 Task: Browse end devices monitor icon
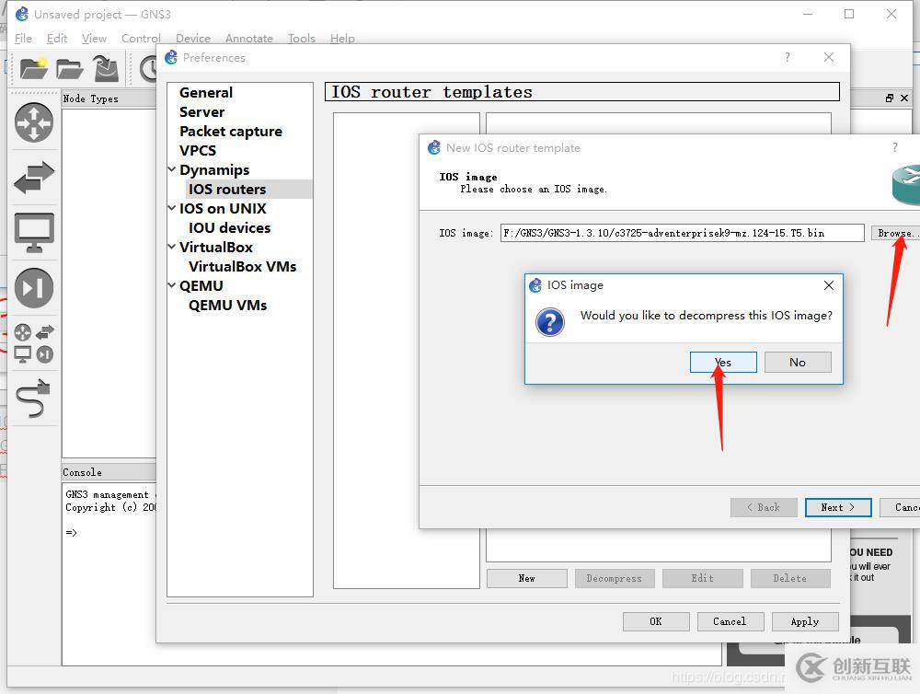pos(33,233)
